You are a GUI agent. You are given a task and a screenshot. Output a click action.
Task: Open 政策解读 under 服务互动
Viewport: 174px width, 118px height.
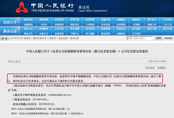click(x=44, y=29)
